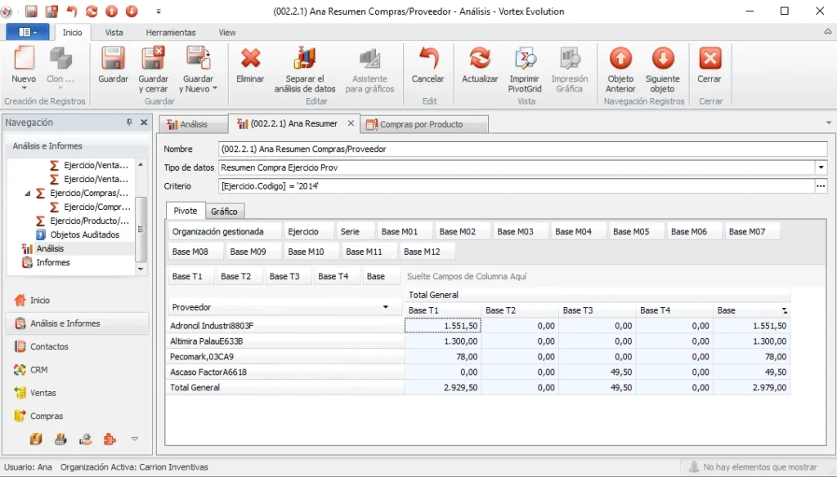
Task: Click the Actualizar refresh icon
Action: pos(479,59)
